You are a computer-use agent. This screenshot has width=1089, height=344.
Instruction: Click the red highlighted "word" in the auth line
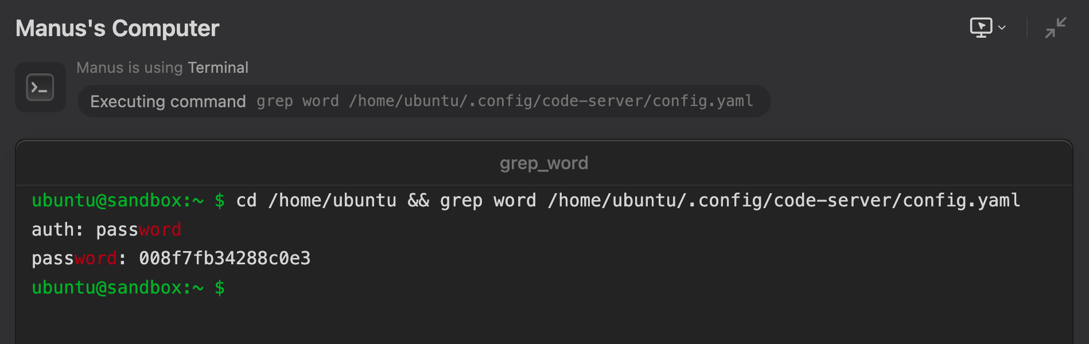click(160, 230)
